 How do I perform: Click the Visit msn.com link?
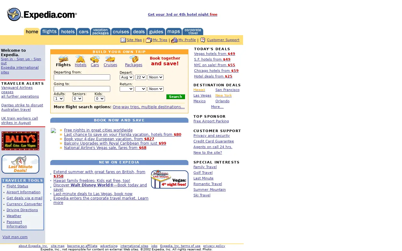tap(15, 237)
